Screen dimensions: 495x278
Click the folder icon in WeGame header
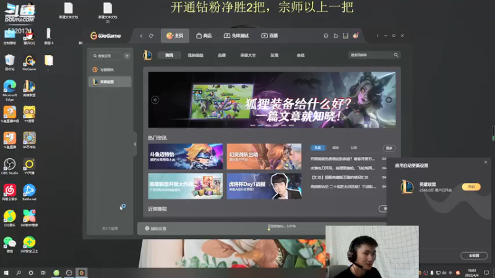tap(336, 36)
